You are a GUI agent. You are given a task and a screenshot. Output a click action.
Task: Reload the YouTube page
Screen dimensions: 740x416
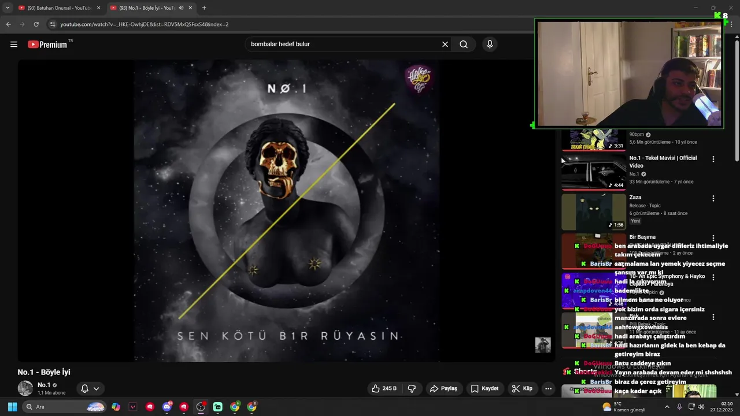pyautogui.click(x=36, y=24)
